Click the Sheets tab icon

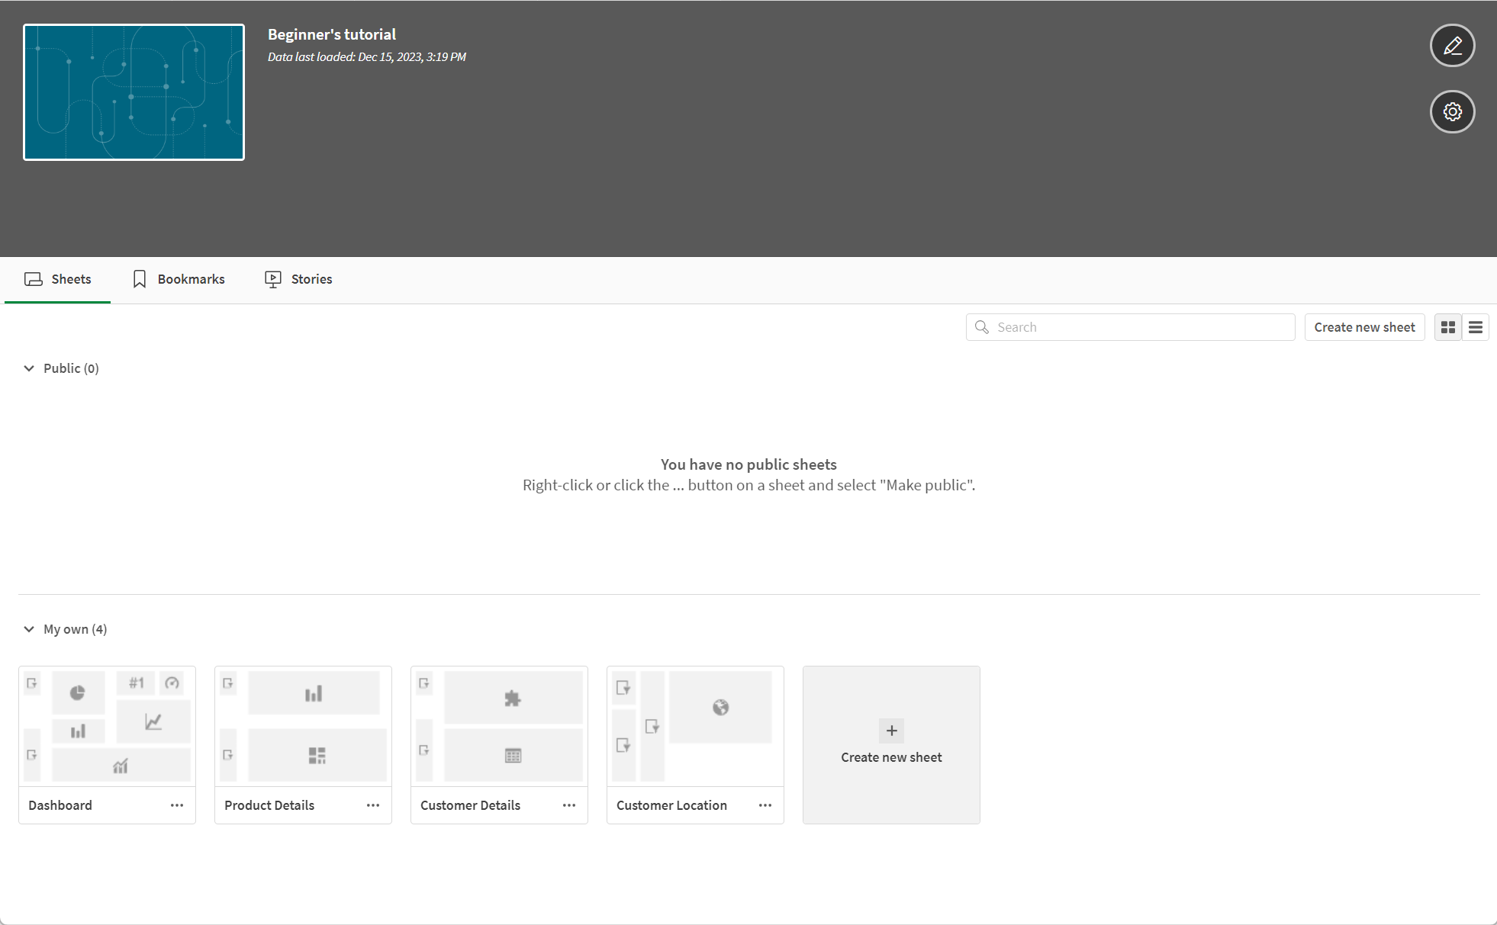pos(33,279)
